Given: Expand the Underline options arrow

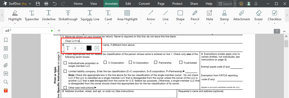Looking at the screenshot, I should point(49,23).
